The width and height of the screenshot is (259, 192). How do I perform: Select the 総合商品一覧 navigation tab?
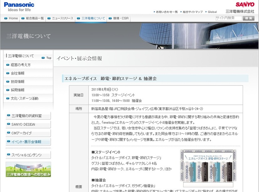click(x=32, y=18)
